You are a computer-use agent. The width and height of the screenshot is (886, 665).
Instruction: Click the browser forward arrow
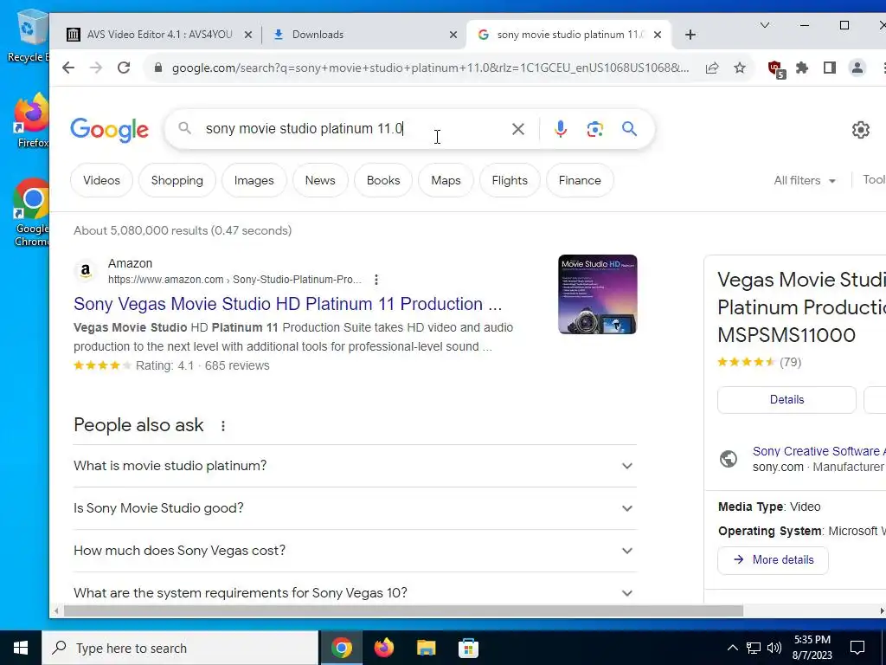tap(96, 68)
